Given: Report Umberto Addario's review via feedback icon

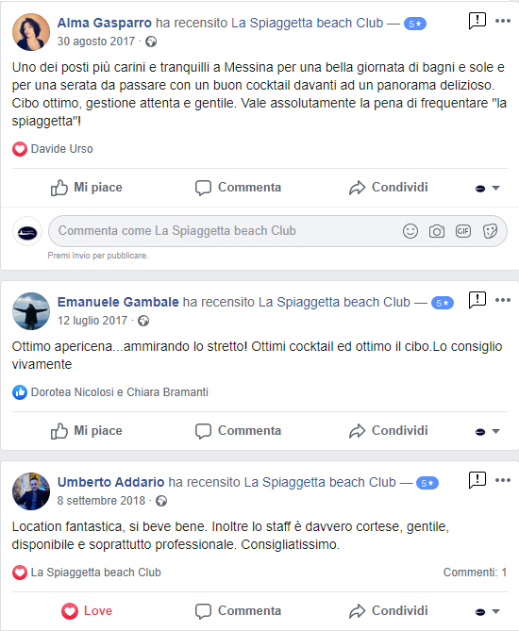Looking at the screenshot, I should (477, 480).
